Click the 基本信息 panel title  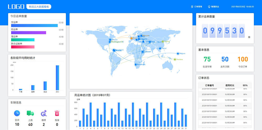point(204,50)
